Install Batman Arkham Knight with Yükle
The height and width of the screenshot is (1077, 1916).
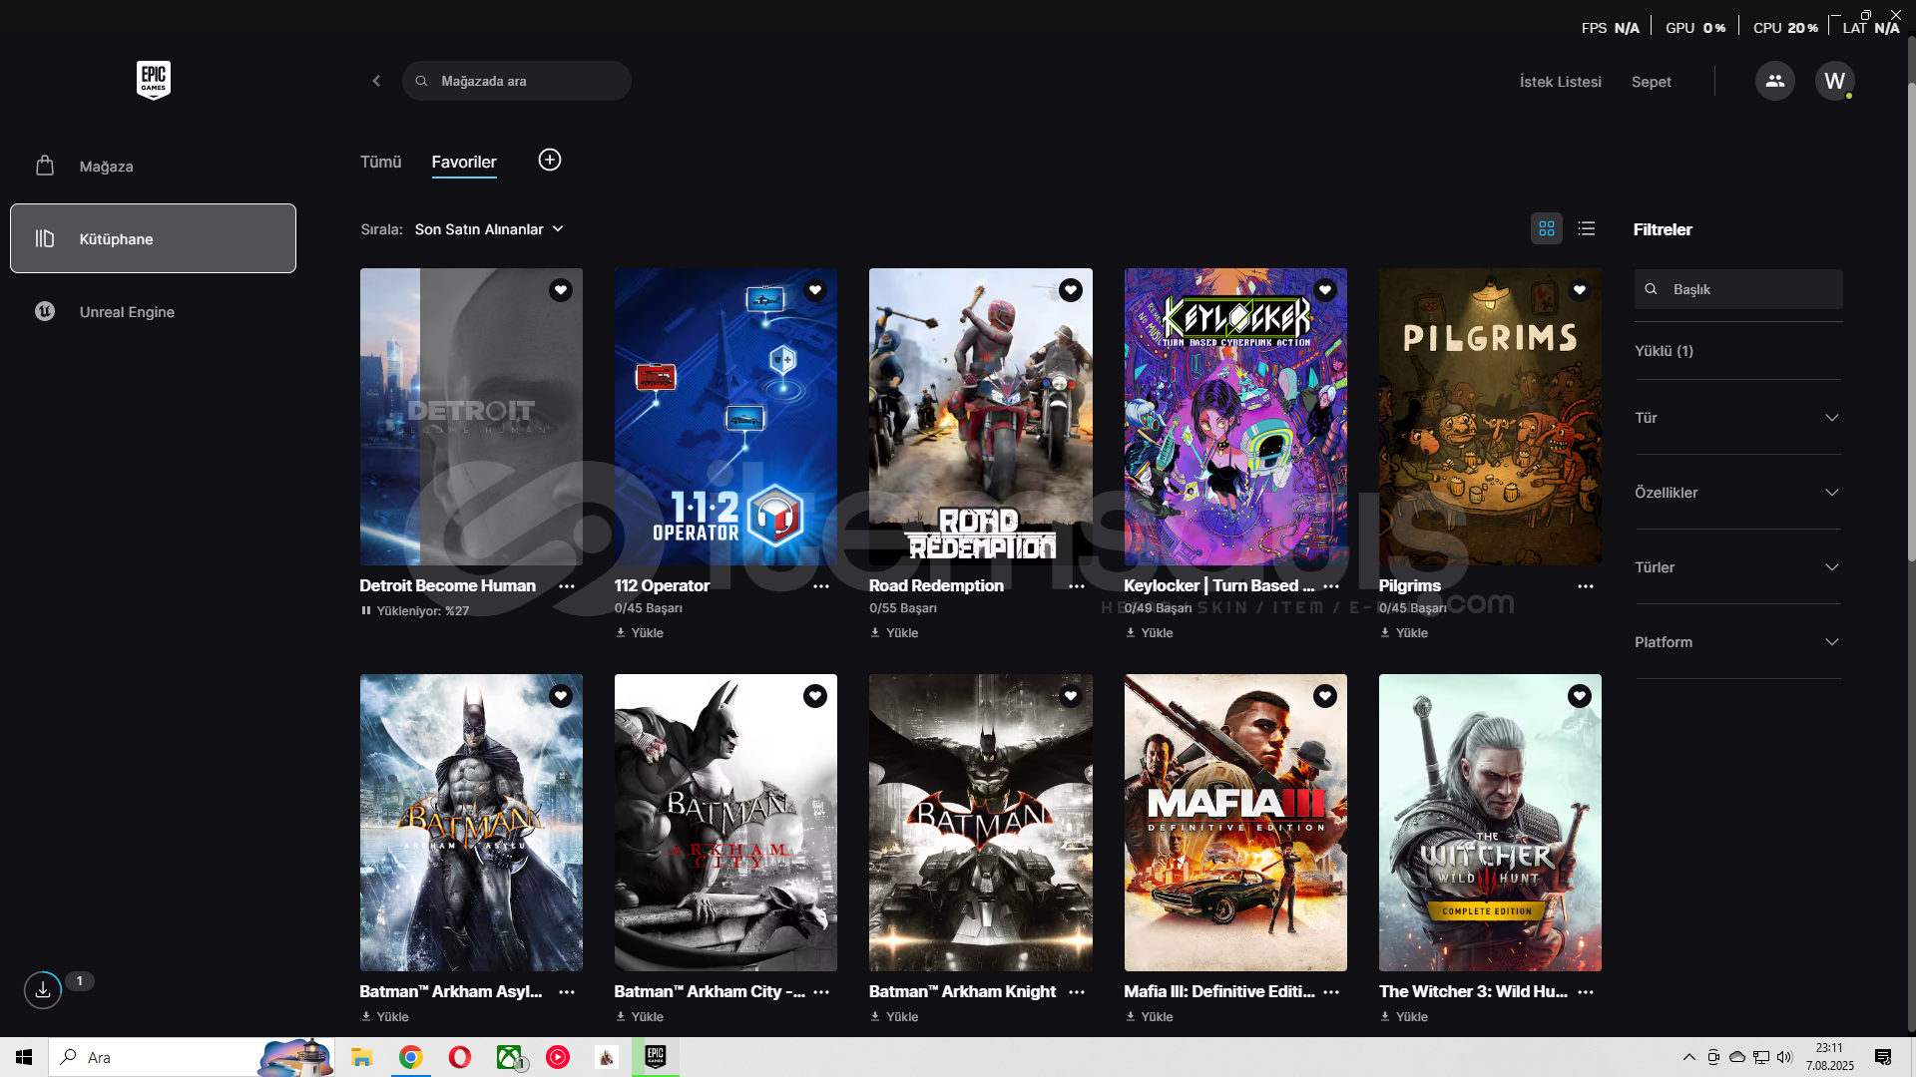pyautogui.click(x=894, y=1017)
